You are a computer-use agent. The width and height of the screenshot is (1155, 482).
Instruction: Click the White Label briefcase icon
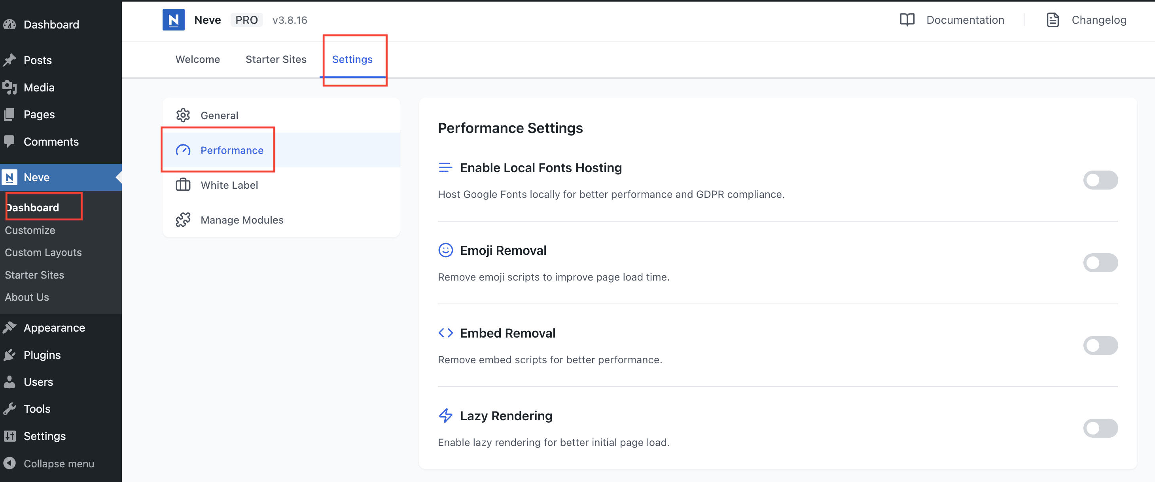tap(183, 185)
